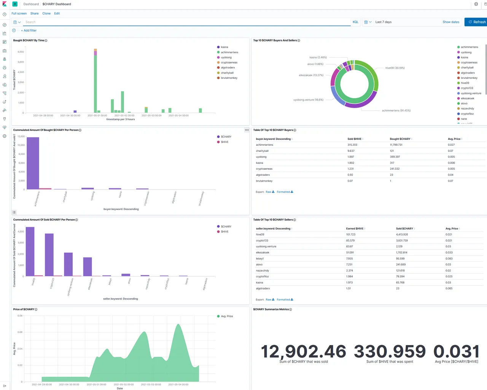The image size is (487, 390).
Task: Click Clone in dashboard menu
Action: point(46,13)
